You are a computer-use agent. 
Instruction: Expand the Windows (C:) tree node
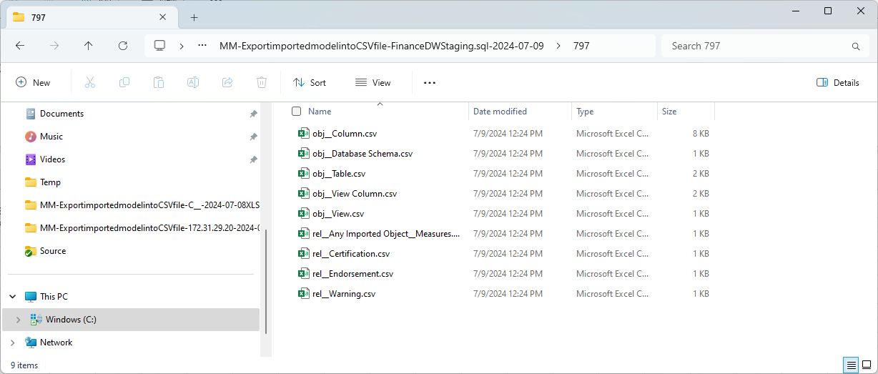pyautogui.click(x=18, y=320)
